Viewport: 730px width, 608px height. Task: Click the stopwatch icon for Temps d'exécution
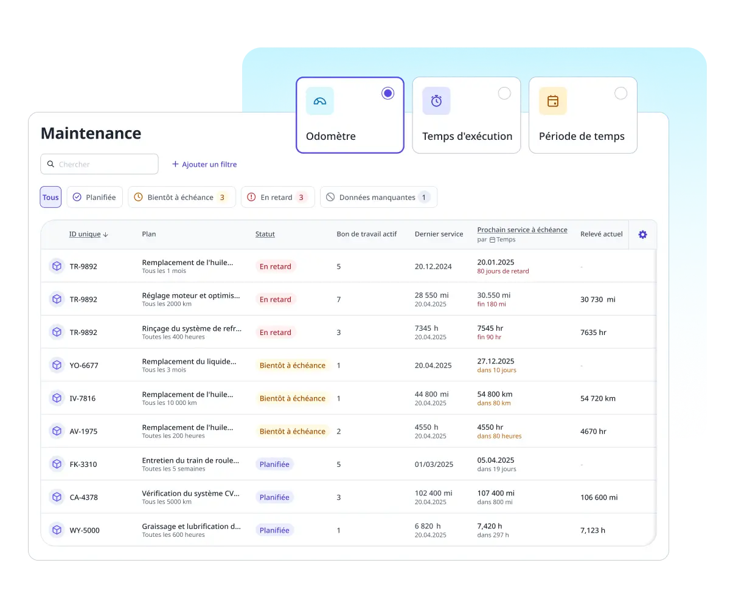click(x=436, y=101)
